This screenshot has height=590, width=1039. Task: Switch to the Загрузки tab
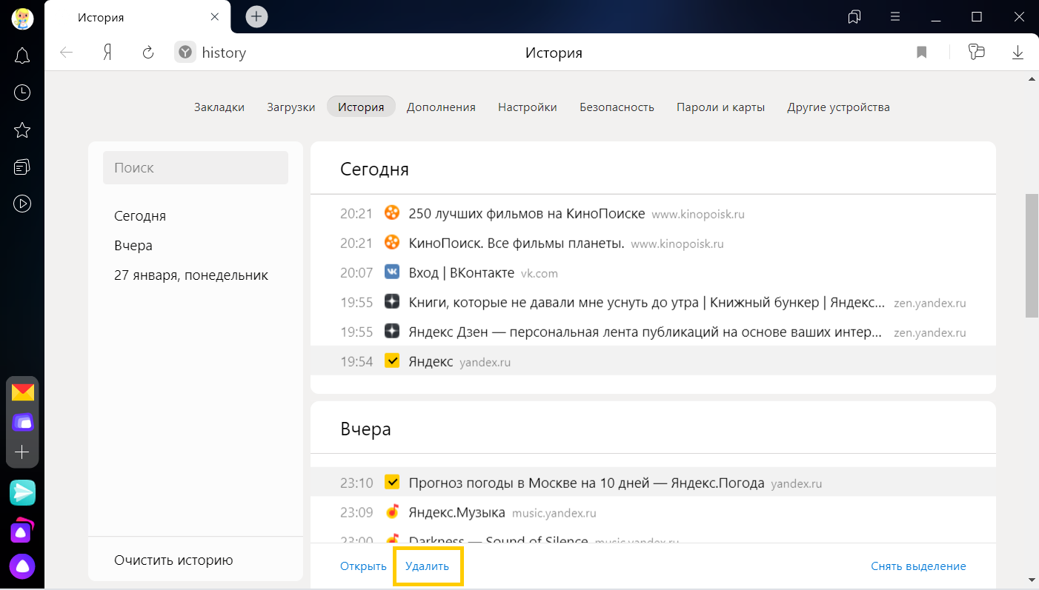(x=291, y=107)
